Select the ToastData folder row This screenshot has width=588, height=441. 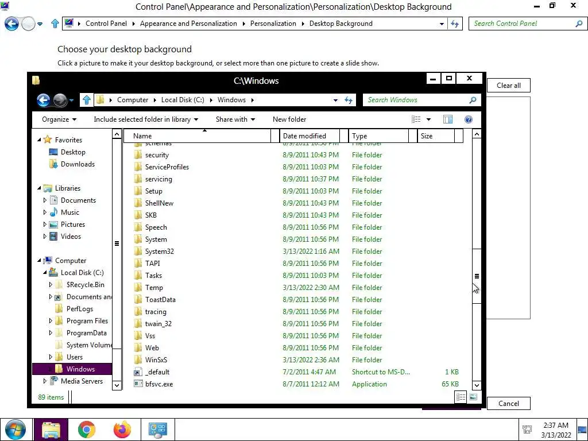[x=297, y=300]
